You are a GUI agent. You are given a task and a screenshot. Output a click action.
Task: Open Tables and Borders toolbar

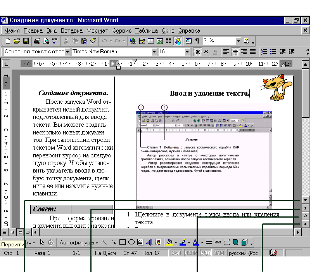[x=142, y=41]
